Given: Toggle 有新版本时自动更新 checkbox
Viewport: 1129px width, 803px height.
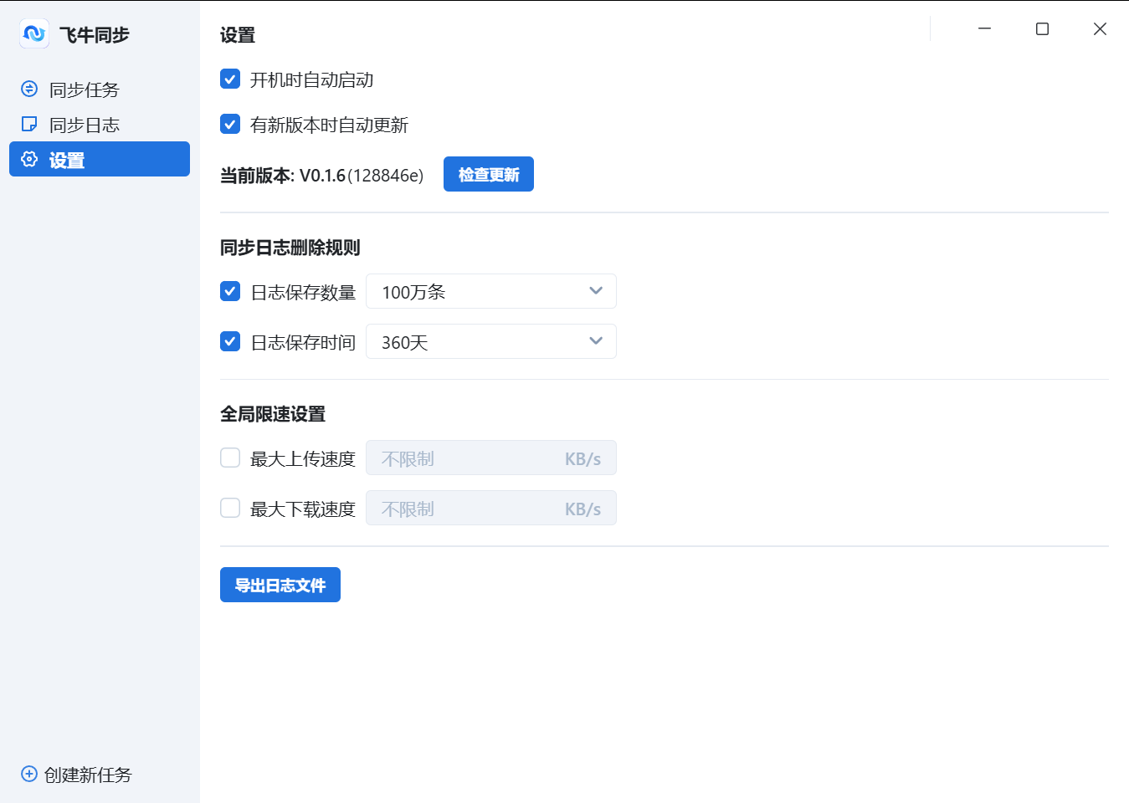Looking at the screenshot, I should click(x=230, y=125).
